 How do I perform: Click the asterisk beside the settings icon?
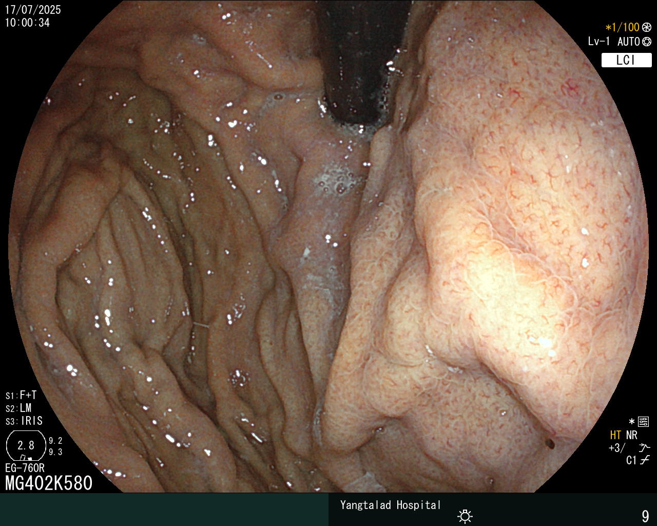632,422
